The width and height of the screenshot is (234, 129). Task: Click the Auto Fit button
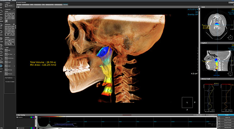(228, 118)
